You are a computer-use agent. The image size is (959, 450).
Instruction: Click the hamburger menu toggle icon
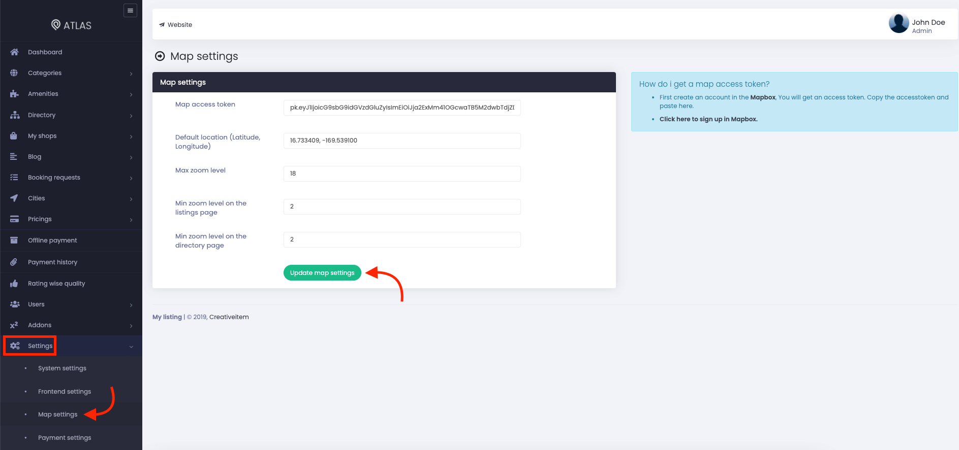tap(130, 10)
